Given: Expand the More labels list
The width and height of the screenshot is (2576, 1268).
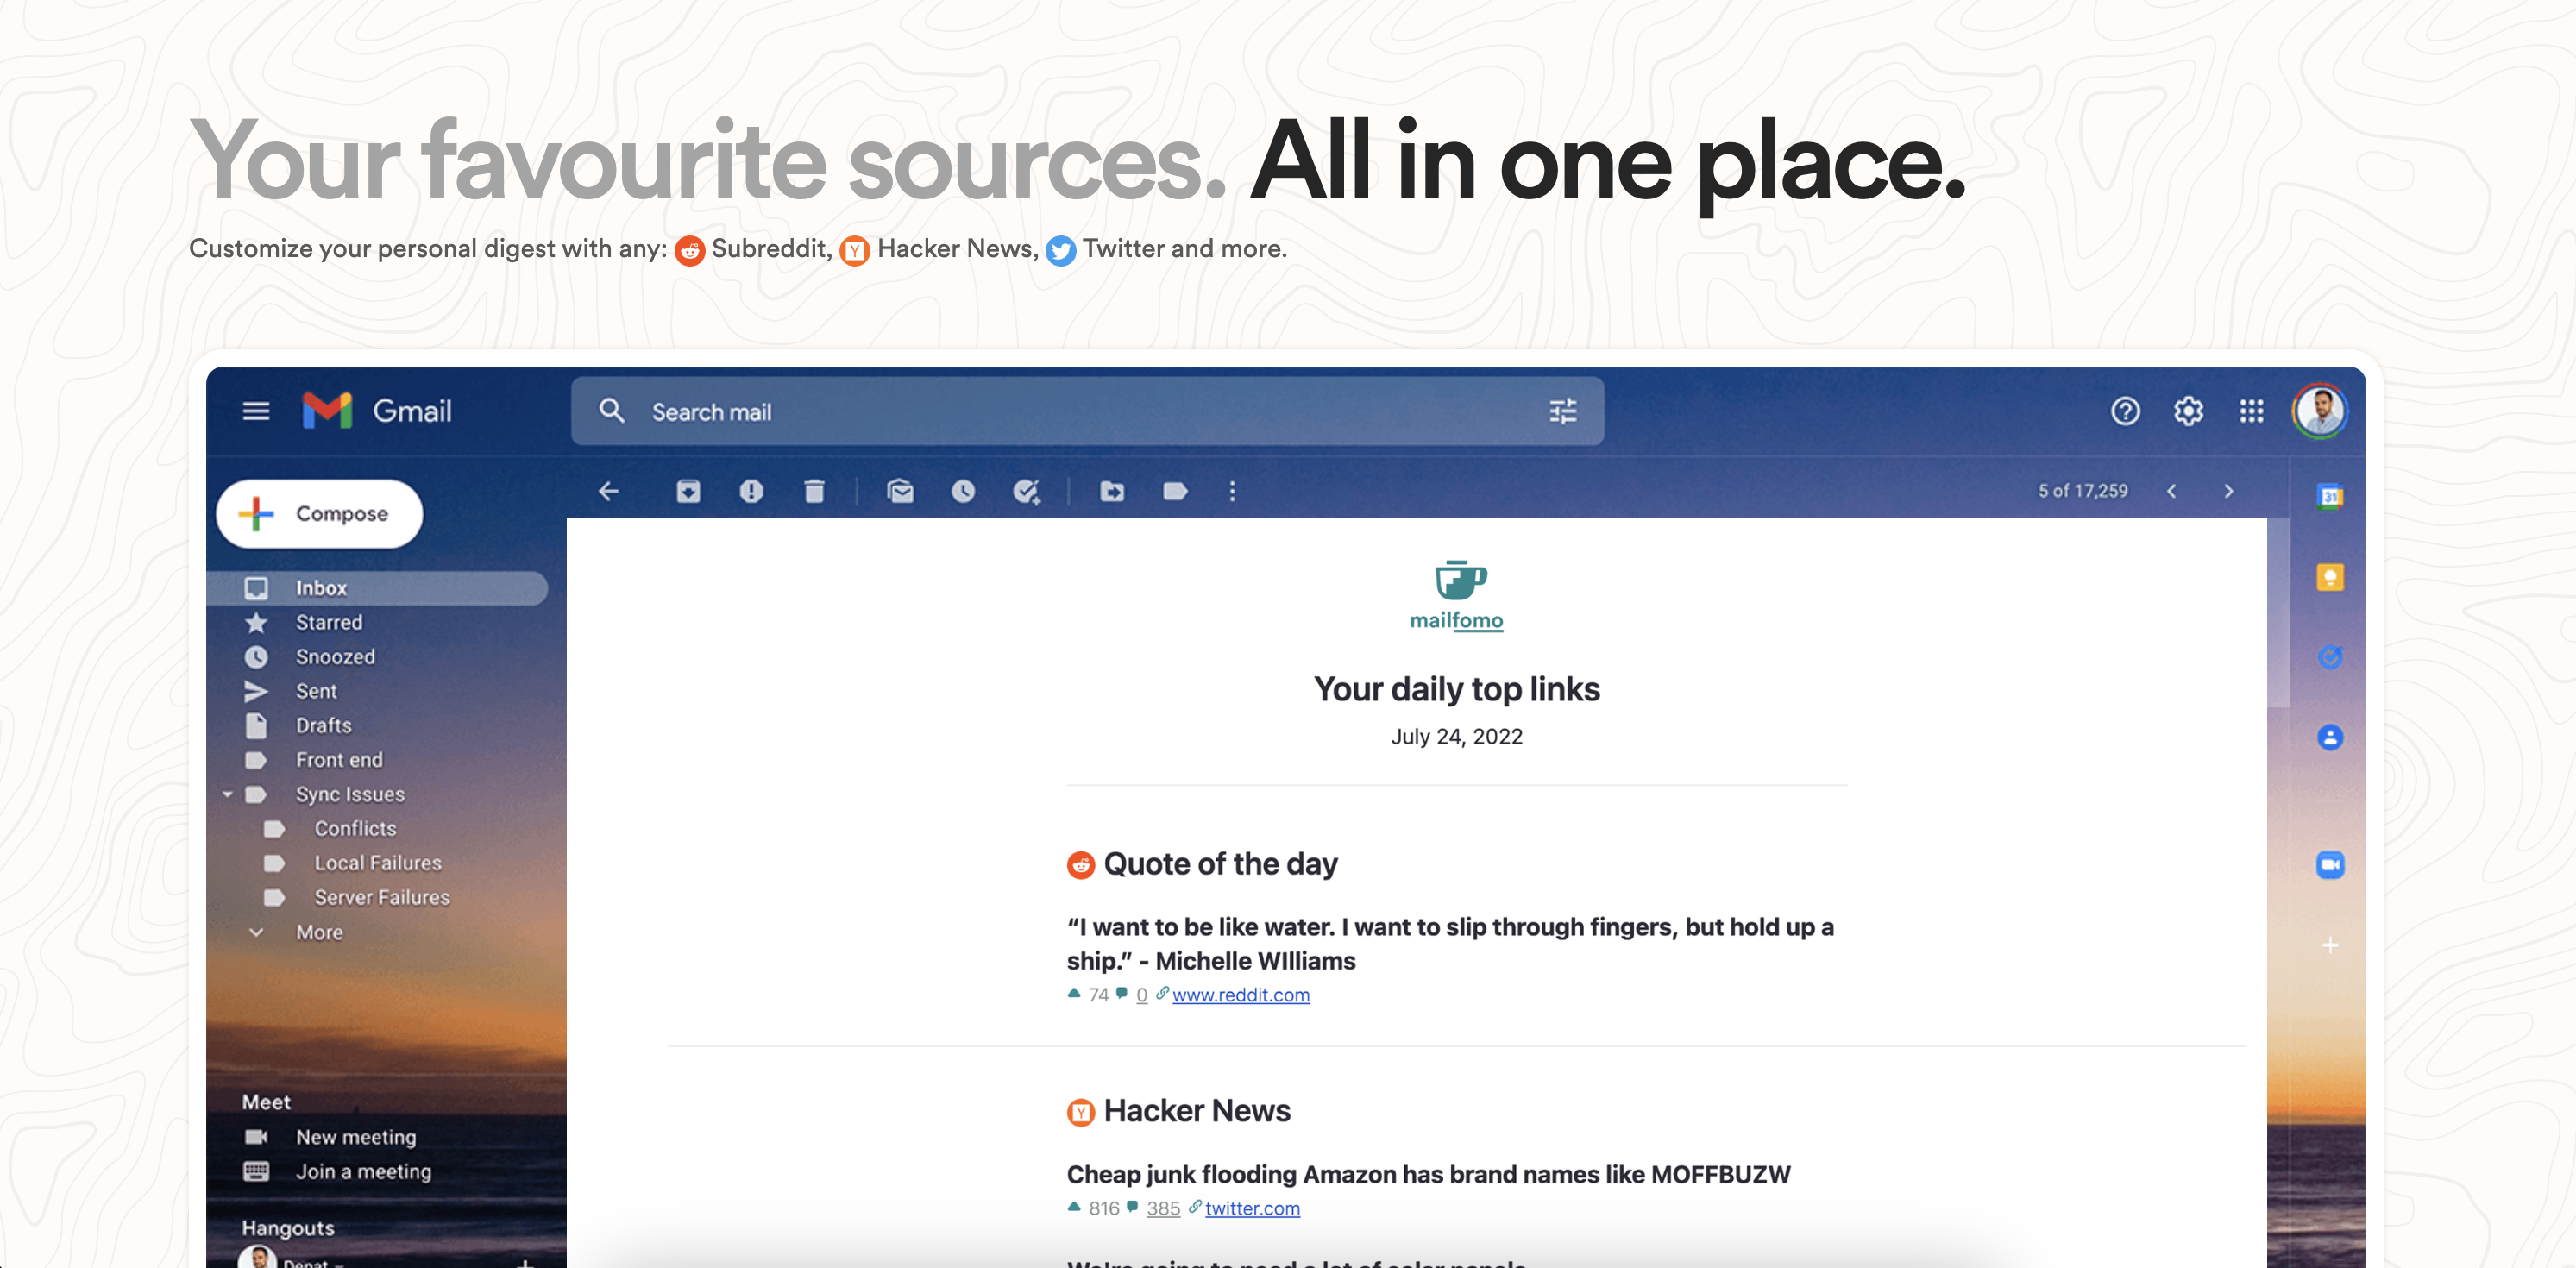Looking at the screenshot, I should pos(318,932).
